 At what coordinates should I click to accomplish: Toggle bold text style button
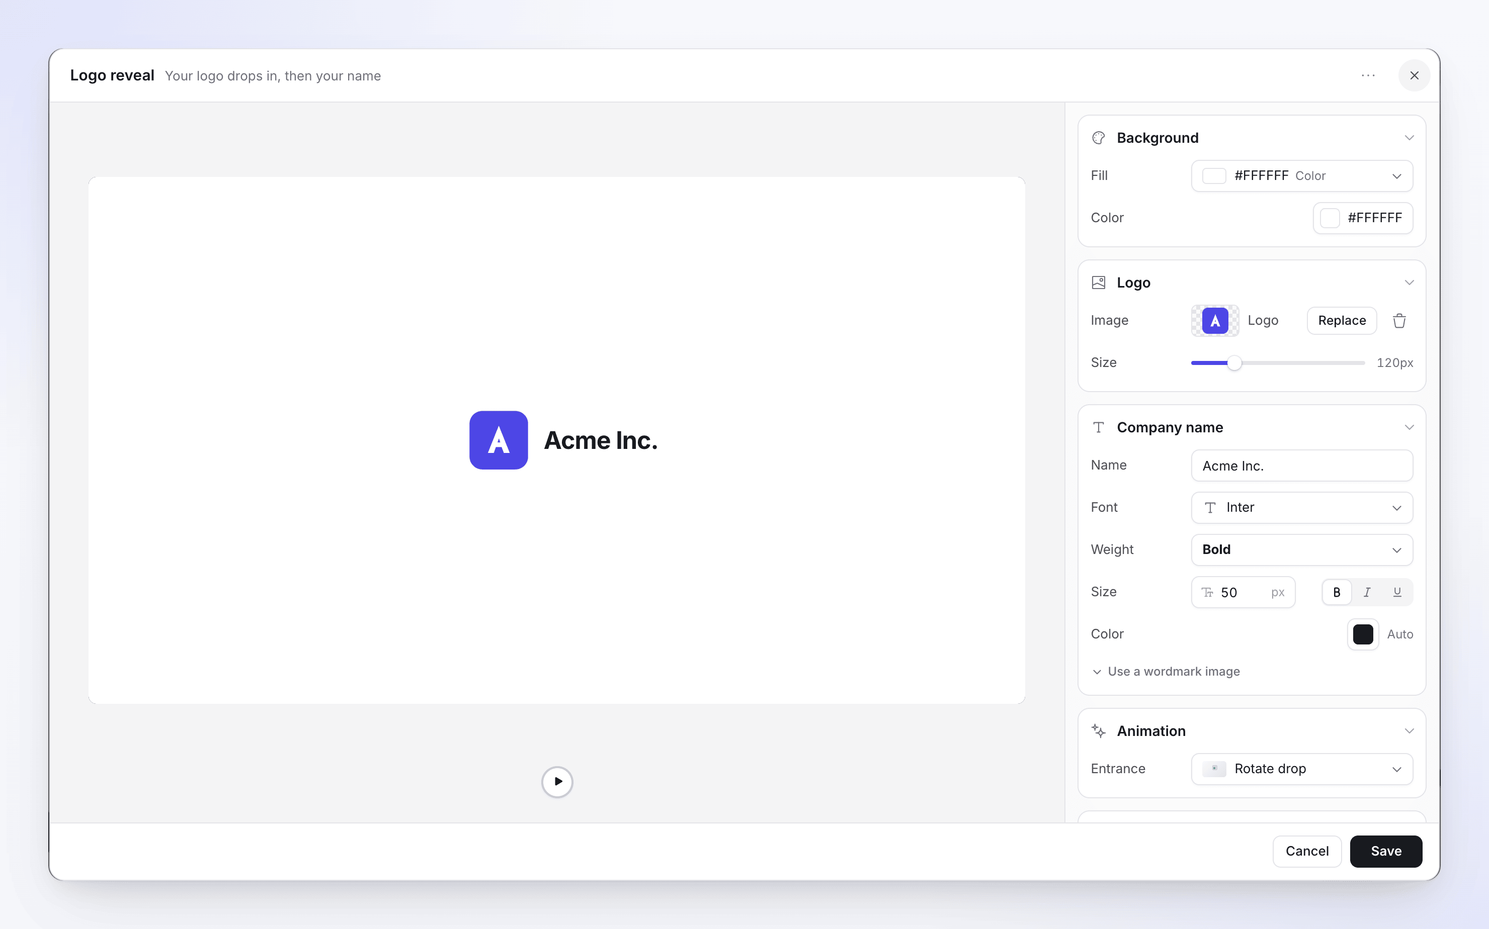[1337, 592]
